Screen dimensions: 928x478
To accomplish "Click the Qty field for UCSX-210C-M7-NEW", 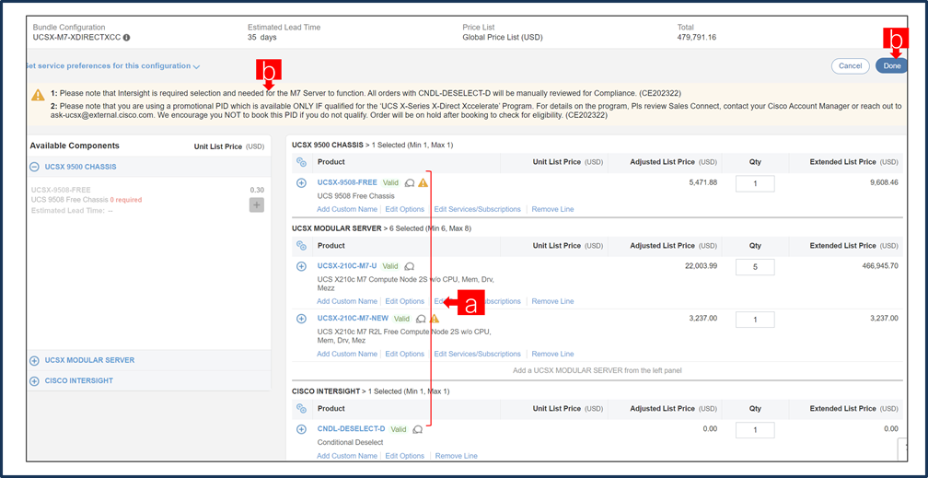I will click(x=755, y=320).
